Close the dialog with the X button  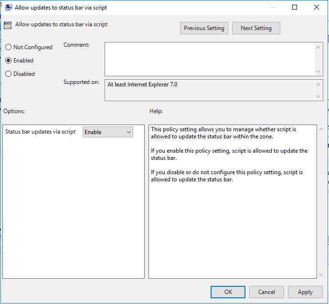click(317, 8)
